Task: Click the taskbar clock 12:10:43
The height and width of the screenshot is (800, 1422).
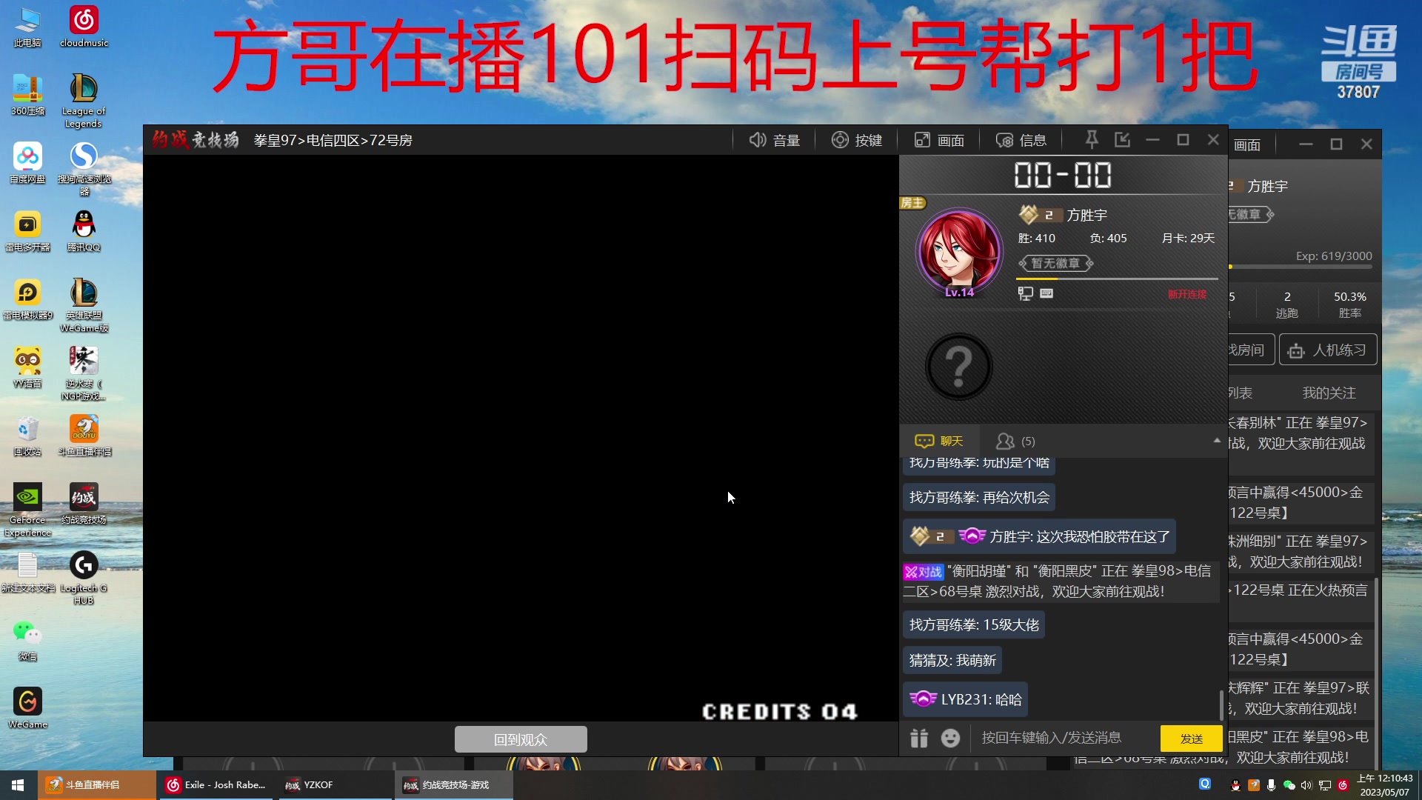Action: tap(1384, 785)
